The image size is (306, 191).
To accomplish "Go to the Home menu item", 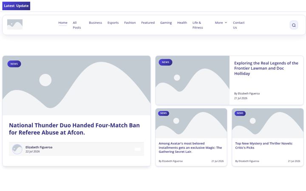I will click(62, 22).
